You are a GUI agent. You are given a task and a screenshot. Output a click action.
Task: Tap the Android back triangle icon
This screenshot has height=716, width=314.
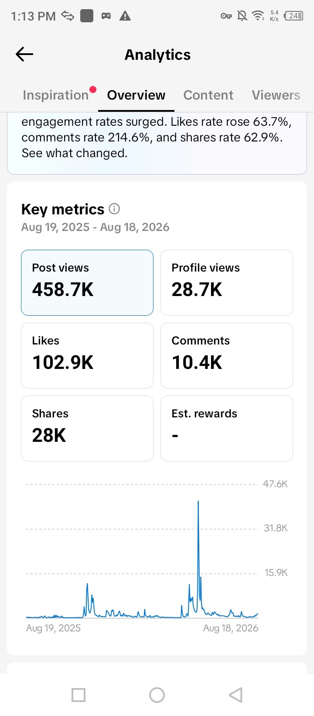tap(235, 695)
